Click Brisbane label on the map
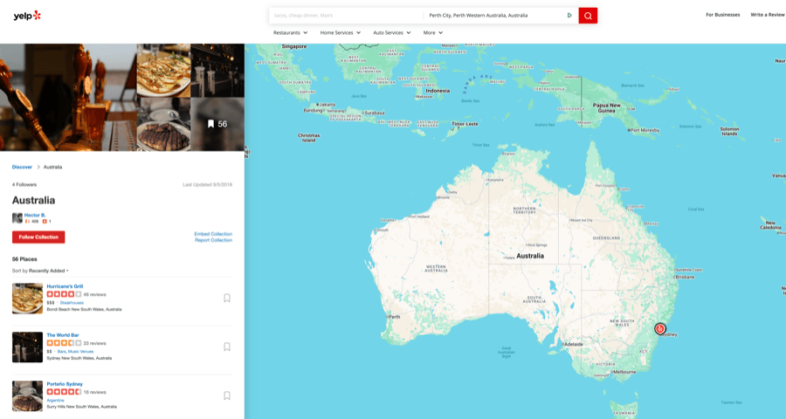 pyautogui.click(x=685, y=277)
